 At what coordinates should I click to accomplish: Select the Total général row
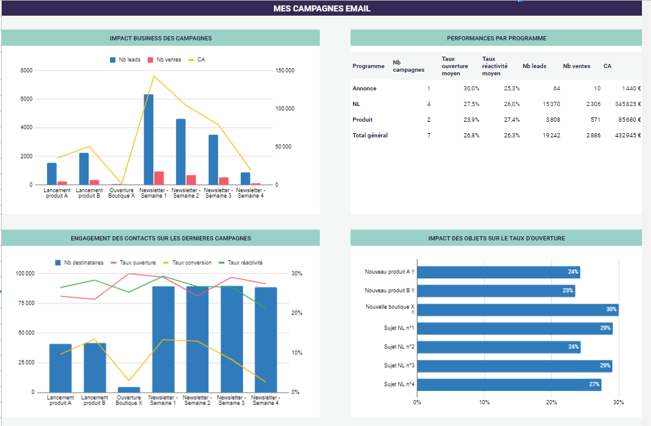pos(370,135)
